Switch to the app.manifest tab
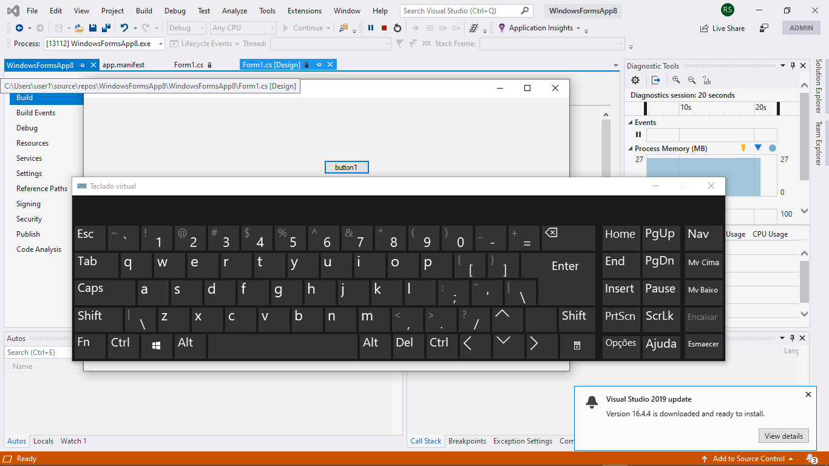 (x=123, y=65)
